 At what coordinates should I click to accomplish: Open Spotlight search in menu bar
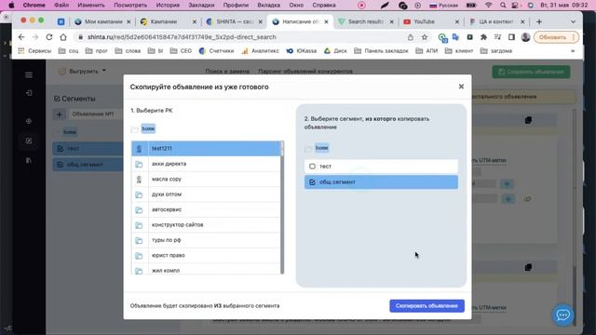click(503, 6)
